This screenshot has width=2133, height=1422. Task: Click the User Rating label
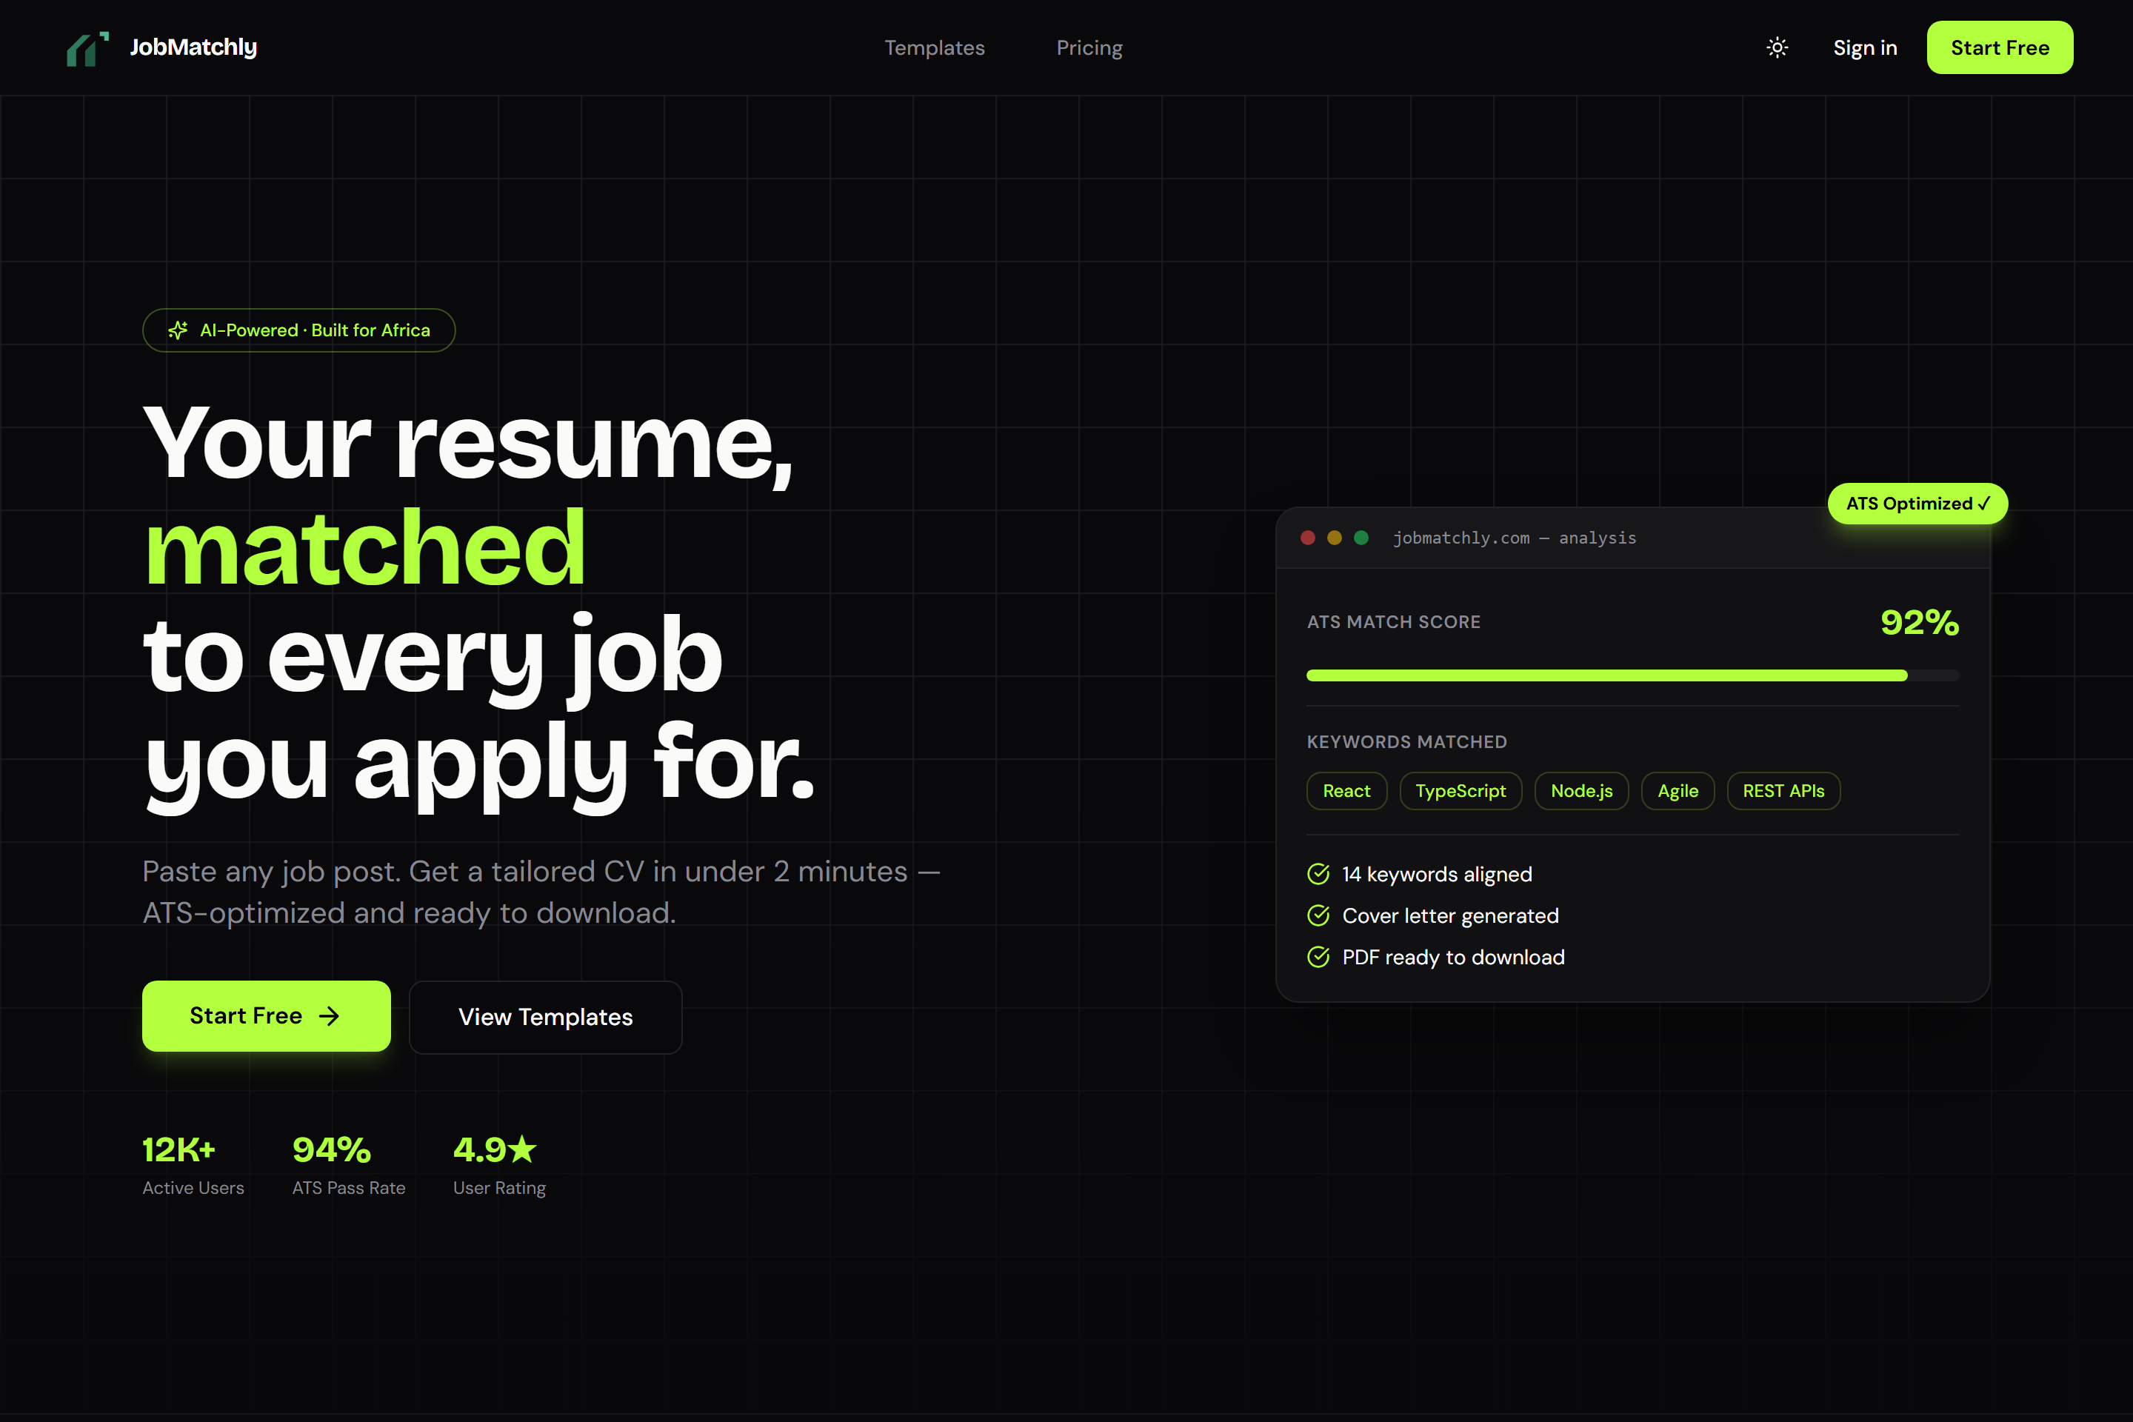pos(498,1188)
